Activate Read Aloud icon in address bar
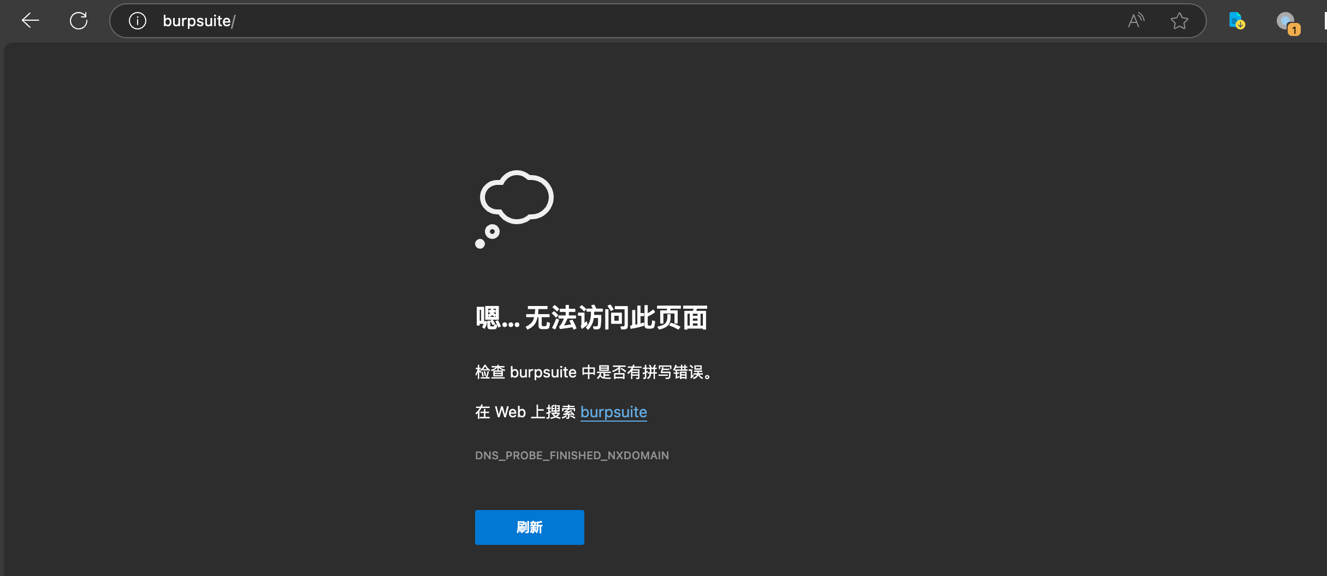 tap(1136, 21)
